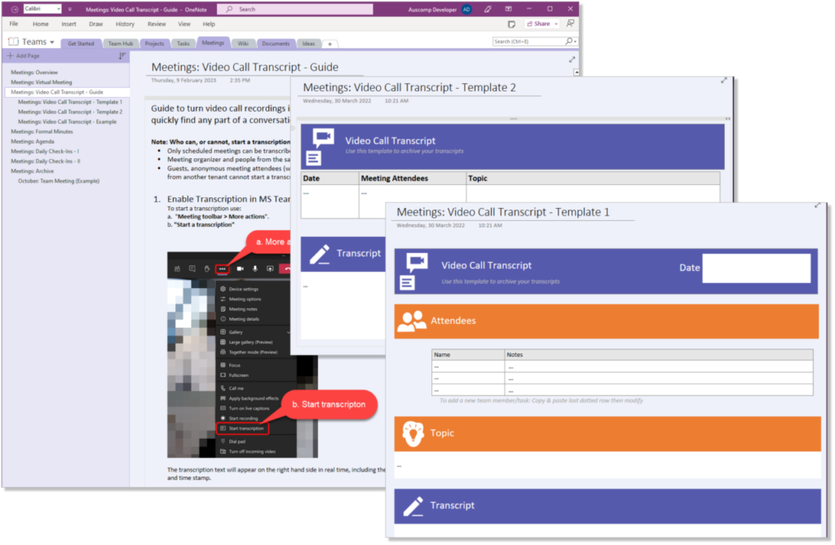The height and width of the screenshot is (545, 835).
Task: Click the Auscomp Developer avatar
Action: click(x=466, y=9)
